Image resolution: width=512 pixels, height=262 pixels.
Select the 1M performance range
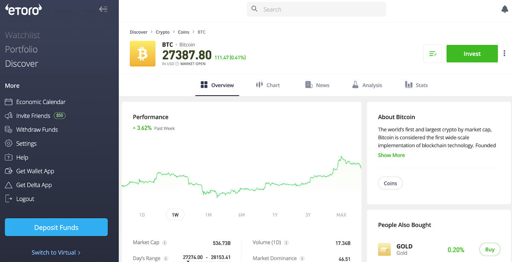[x=208, y=215]
